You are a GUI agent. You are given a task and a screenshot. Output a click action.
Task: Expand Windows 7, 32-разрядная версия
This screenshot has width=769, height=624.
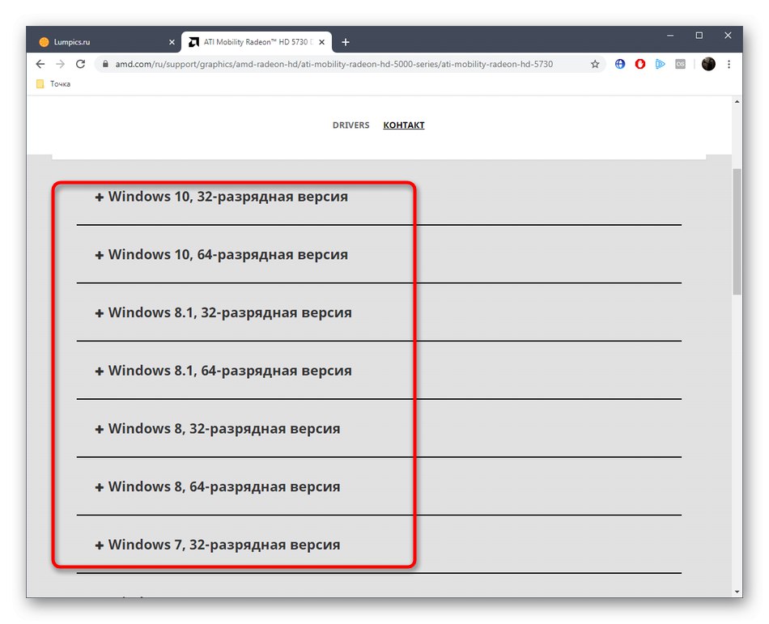tap(217, 545)
